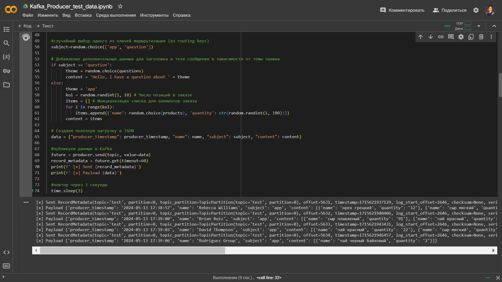Open the table of contents panel
This screenshot has width=502, height=282.
pos(7,29)
